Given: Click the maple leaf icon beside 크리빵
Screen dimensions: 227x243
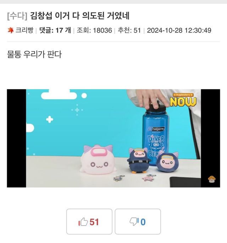Looking at the screenshot, I should [11, 30].
